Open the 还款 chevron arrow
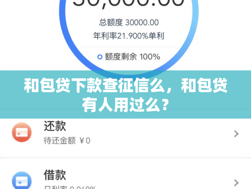251x189 pixels. [x=236, y=134]
